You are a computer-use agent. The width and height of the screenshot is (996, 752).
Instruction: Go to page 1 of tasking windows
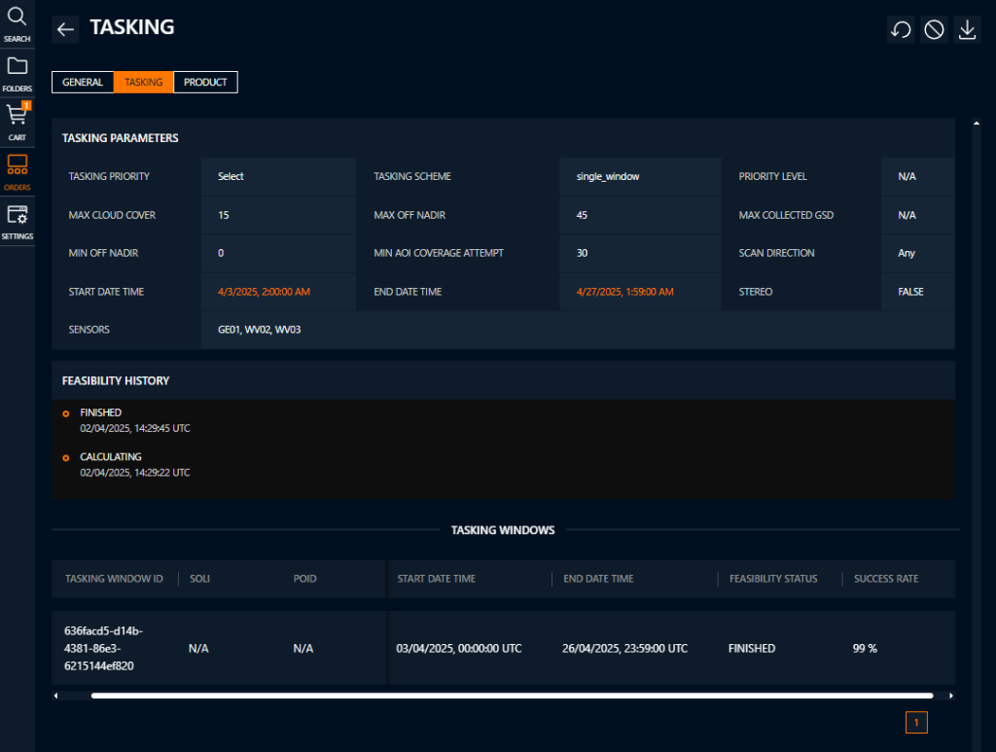[x=916, y=722]
